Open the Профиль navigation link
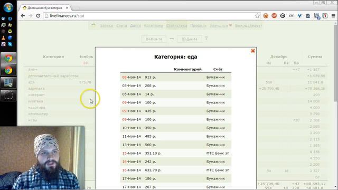Viewport: 338px width, 190px height. click(x=199, y=26)
